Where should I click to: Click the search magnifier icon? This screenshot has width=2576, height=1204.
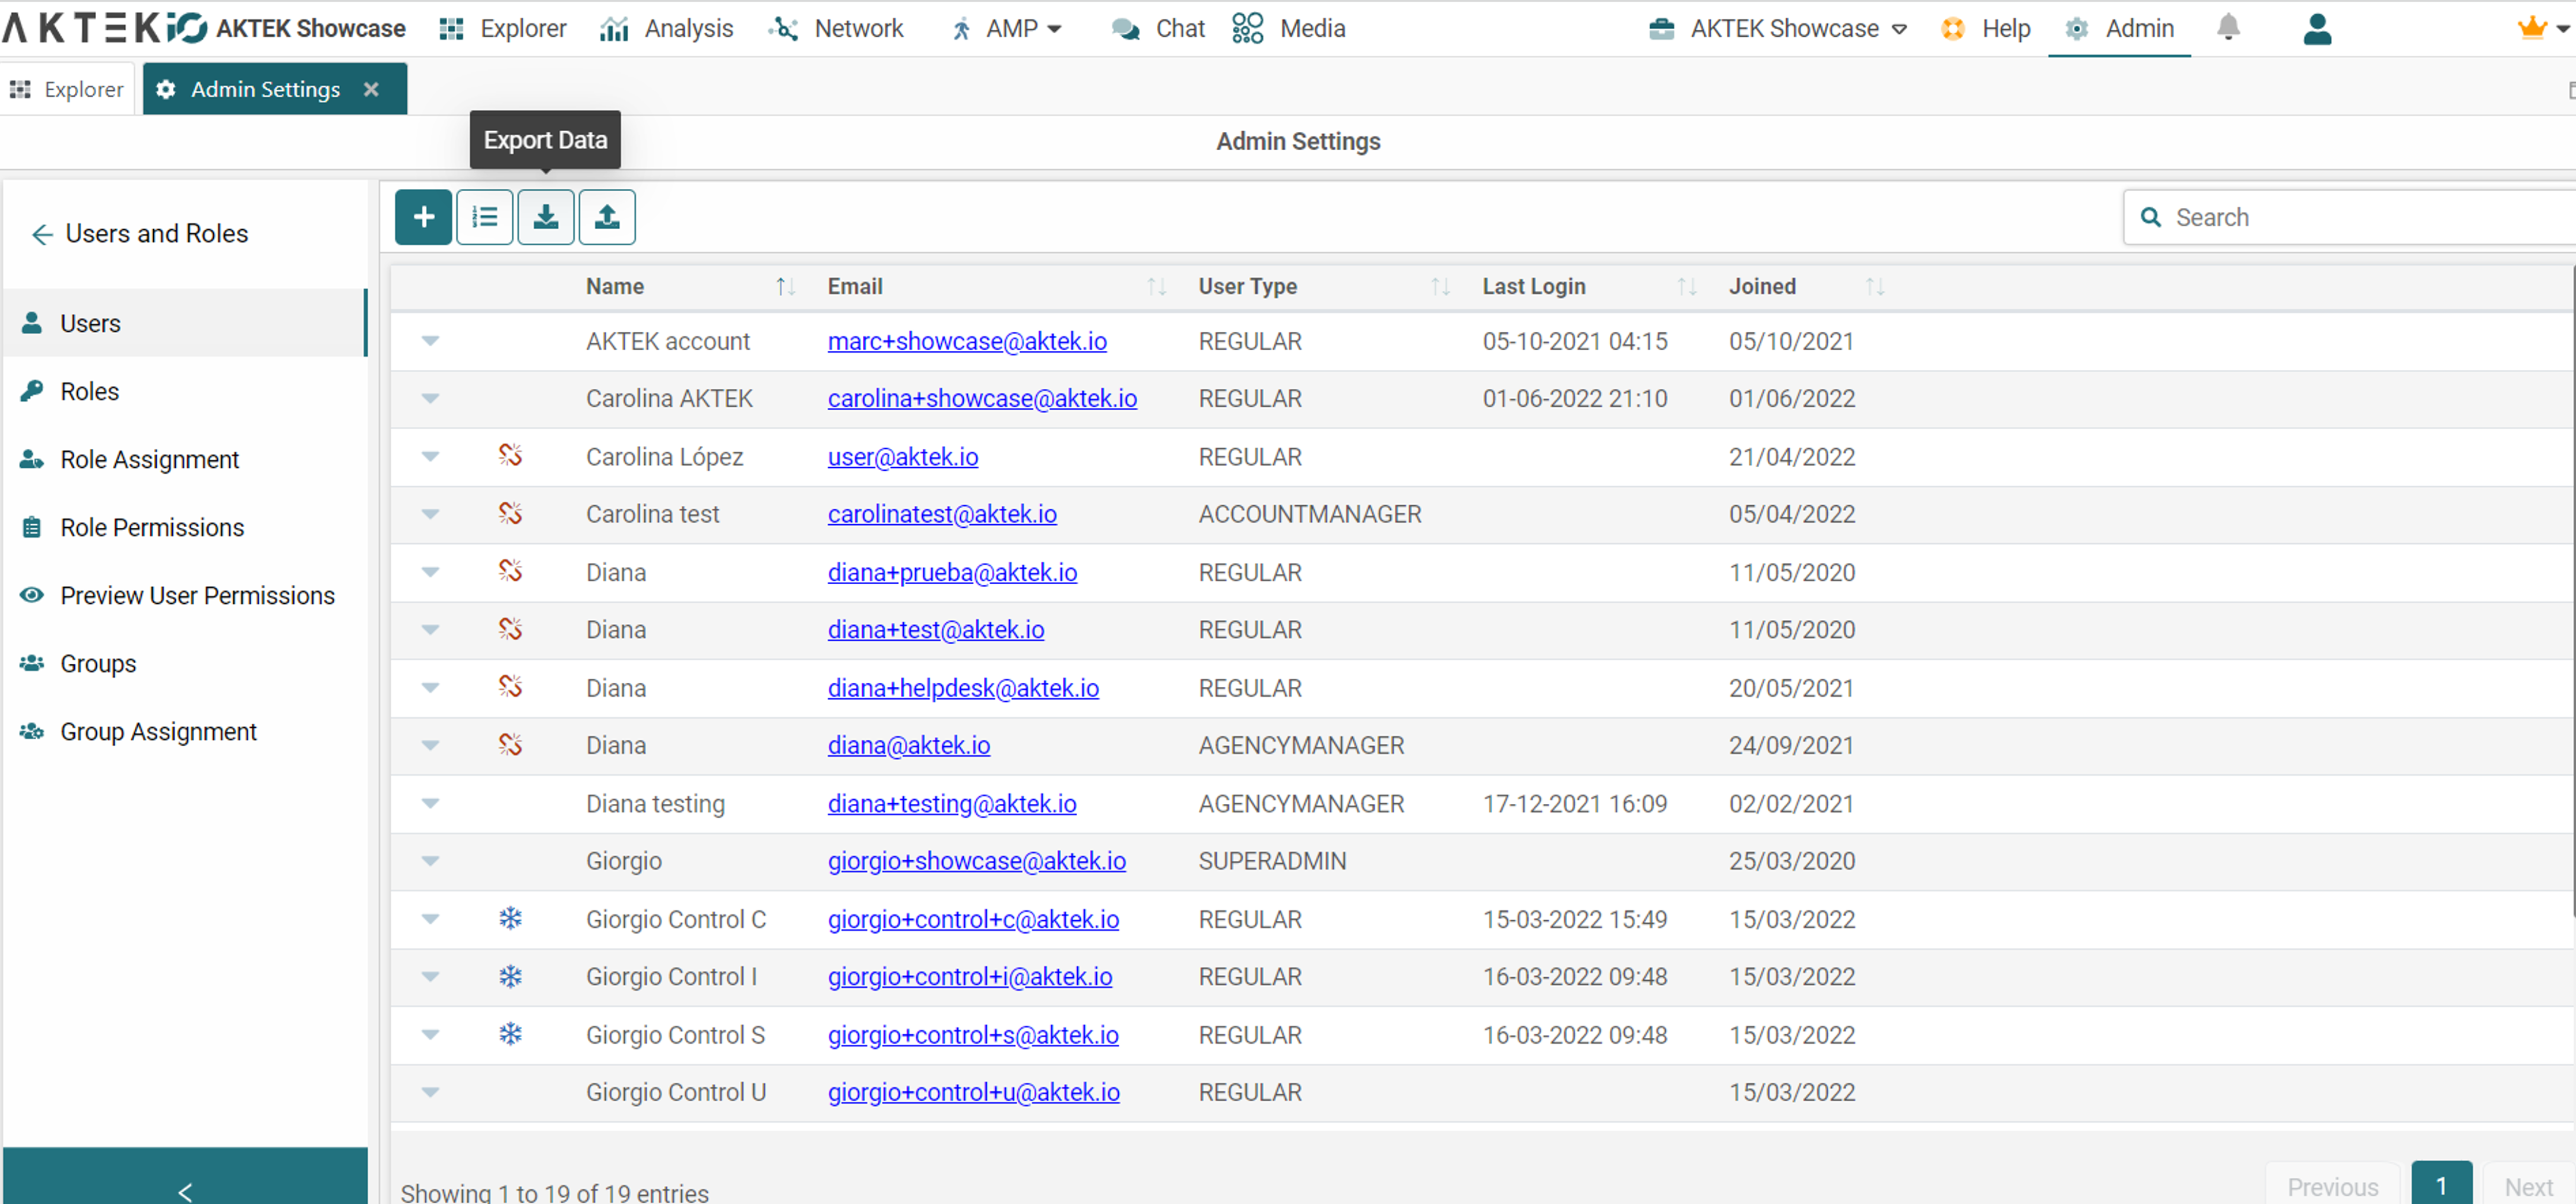(2150, 217)
